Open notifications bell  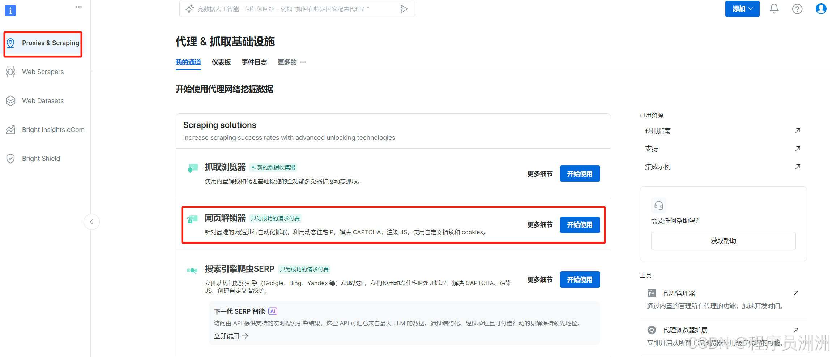point(774,9)
